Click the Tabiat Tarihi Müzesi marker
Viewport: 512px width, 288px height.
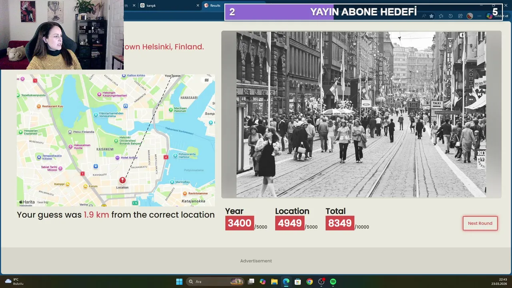point(60,168)
